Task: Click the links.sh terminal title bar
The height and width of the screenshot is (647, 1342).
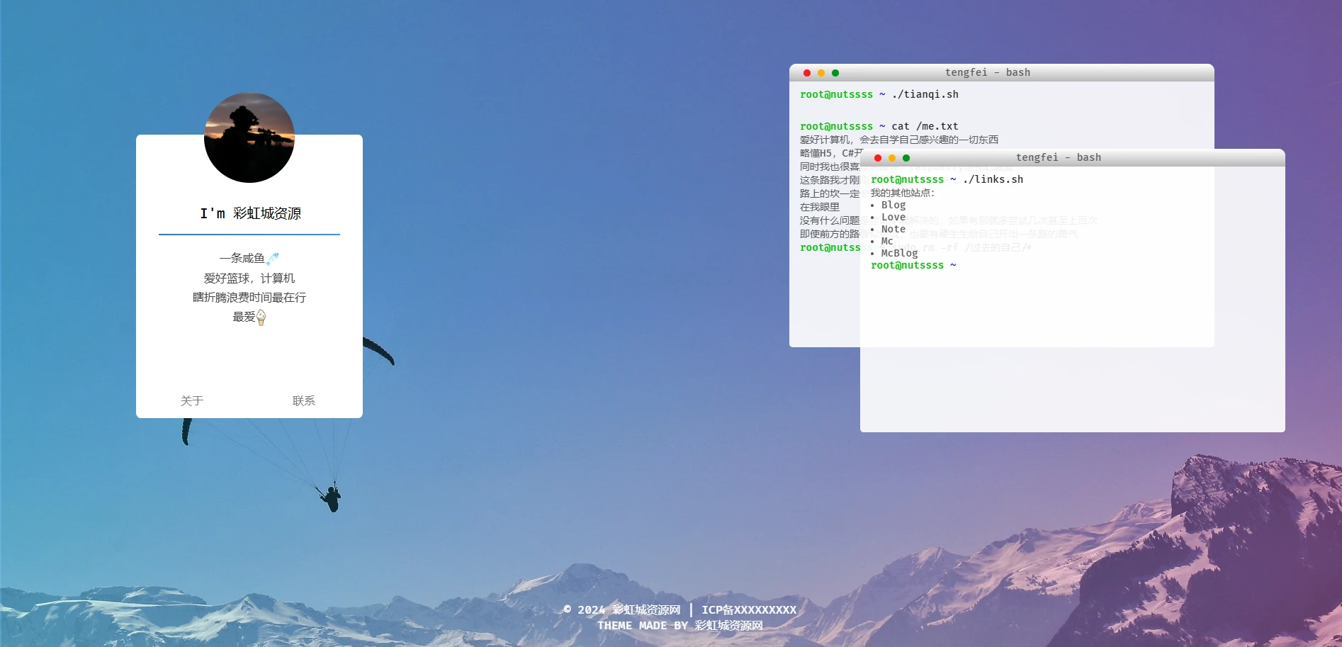Action: click(x=1058, y=157)
